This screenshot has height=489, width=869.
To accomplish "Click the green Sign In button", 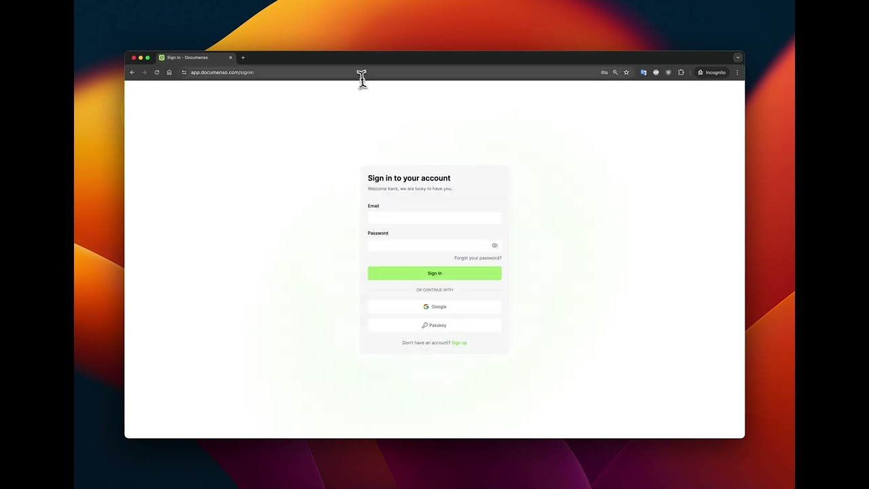I will tap(434, 273).
